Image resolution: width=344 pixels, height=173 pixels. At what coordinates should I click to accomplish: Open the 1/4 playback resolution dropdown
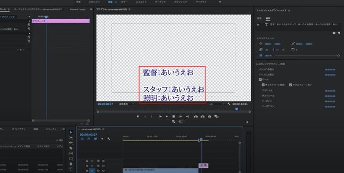(x=217, y=104)
